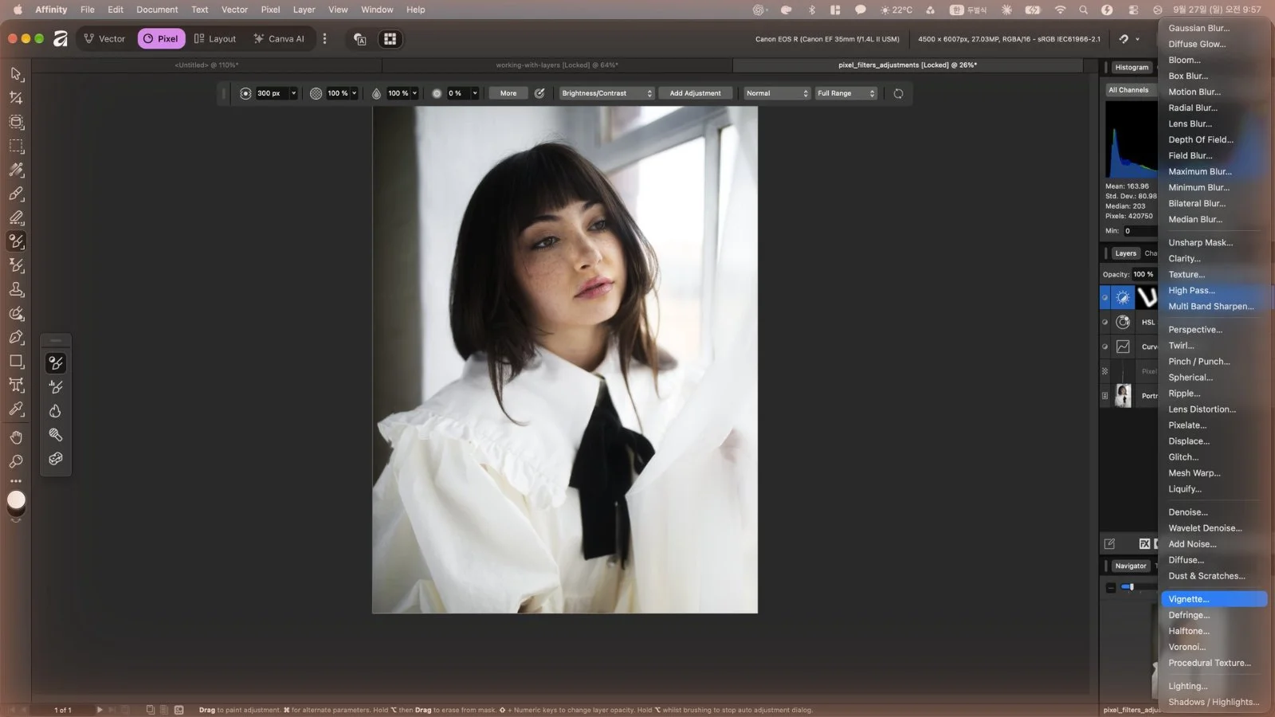Open the three-dot more tools button
Screen dimensions: 1275x717
click(x=16, y=481)
